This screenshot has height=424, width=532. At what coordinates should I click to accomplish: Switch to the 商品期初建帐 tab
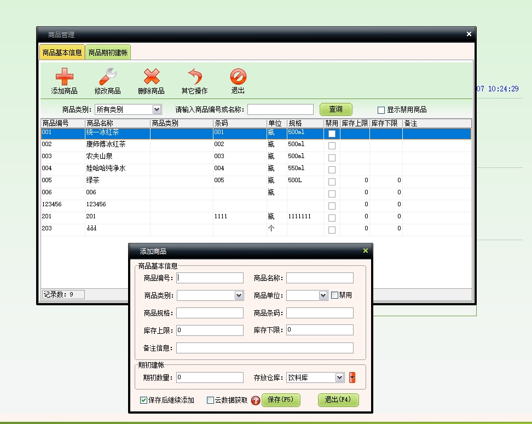108,53
